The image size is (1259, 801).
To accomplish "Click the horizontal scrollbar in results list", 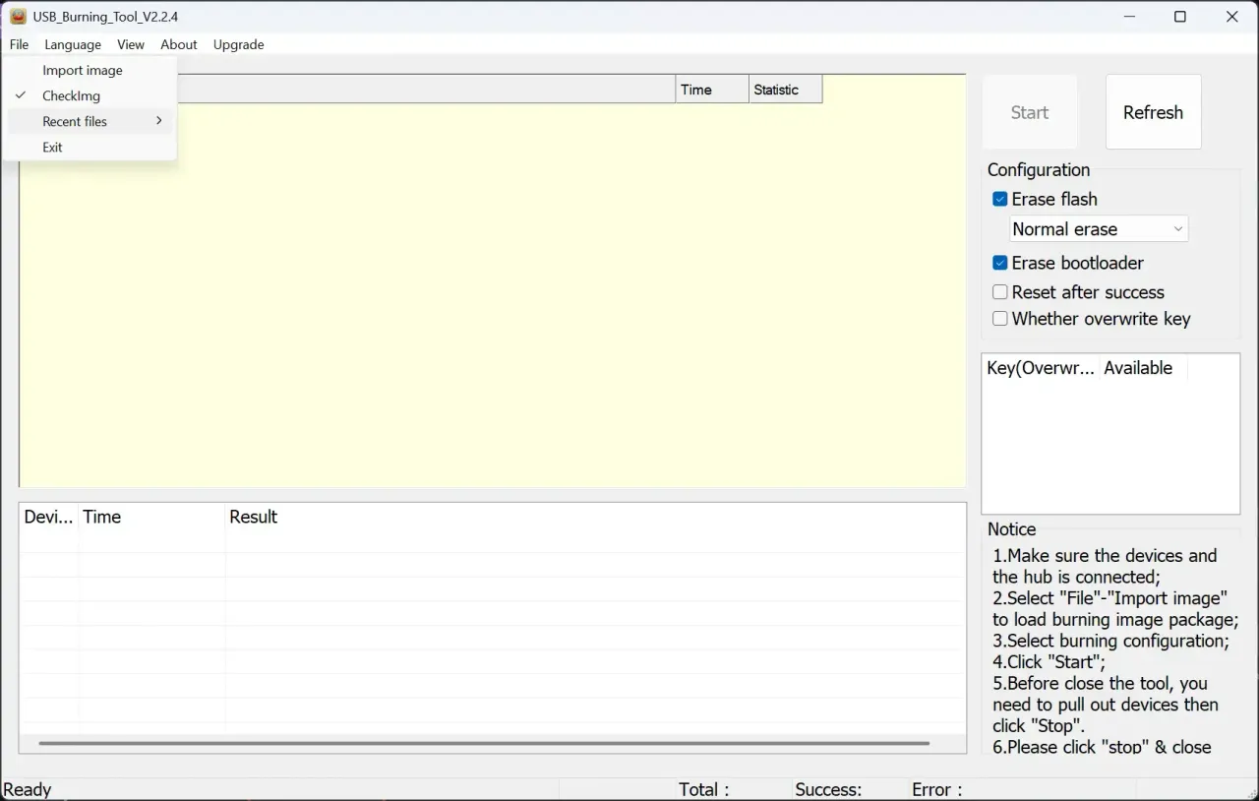I will [x=484, y=743].
